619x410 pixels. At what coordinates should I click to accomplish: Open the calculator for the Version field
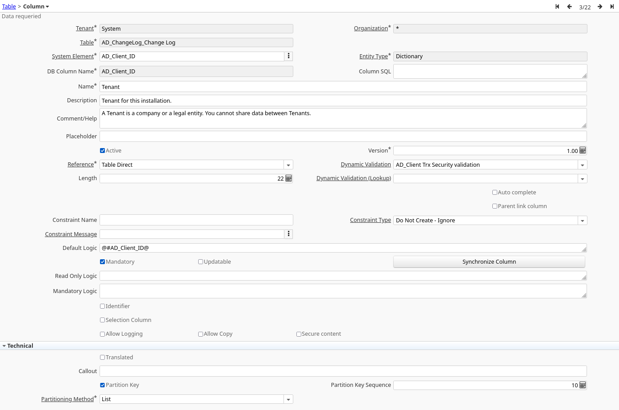[x=583, y=150]
